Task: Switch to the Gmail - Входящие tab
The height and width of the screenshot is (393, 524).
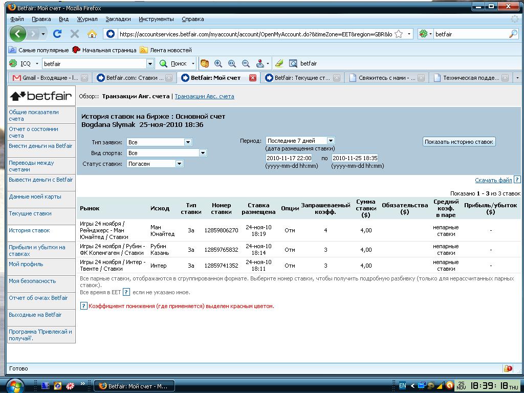Action: (x=46, y=78)
